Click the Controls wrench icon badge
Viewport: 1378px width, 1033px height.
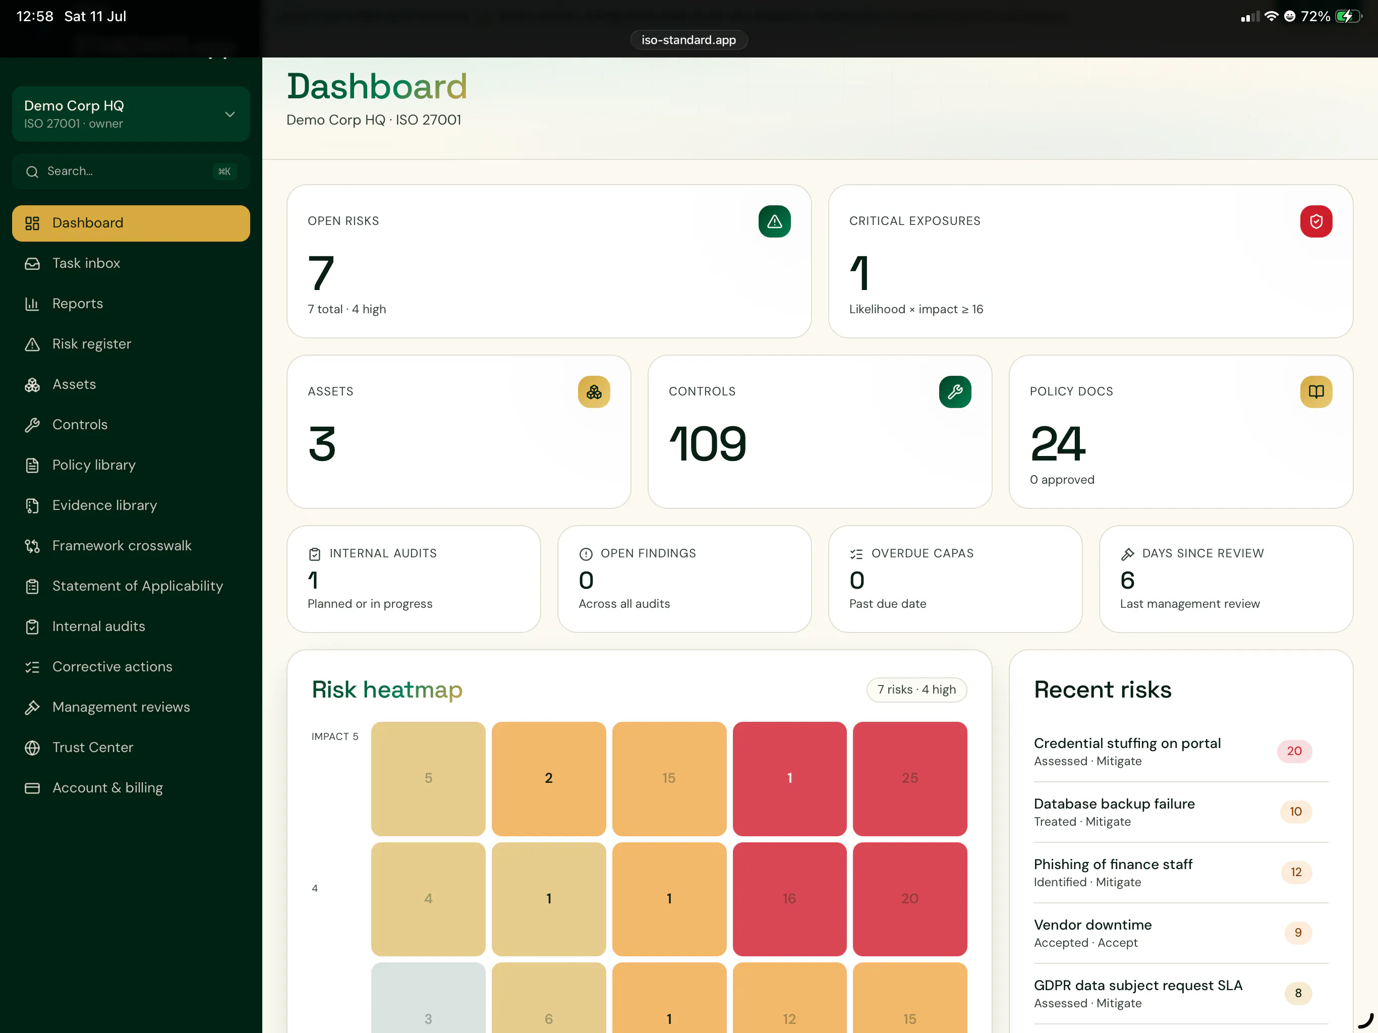click(x=955, y=392)
